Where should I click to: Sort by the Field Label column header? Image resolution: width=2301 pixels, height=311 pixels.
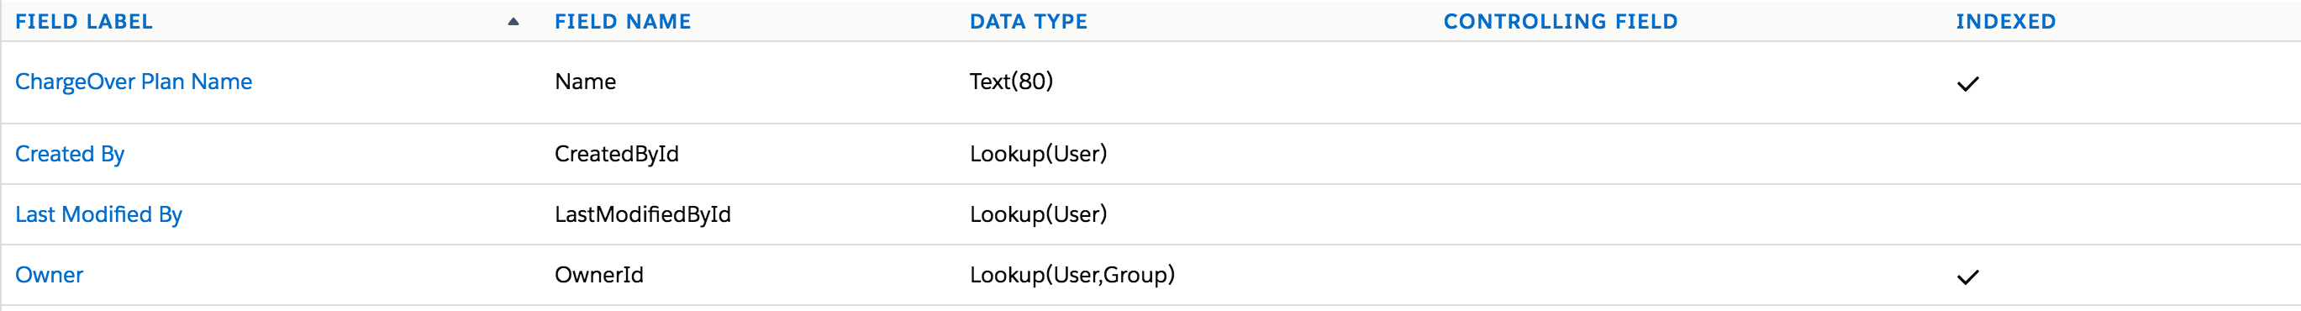(84, 22)
